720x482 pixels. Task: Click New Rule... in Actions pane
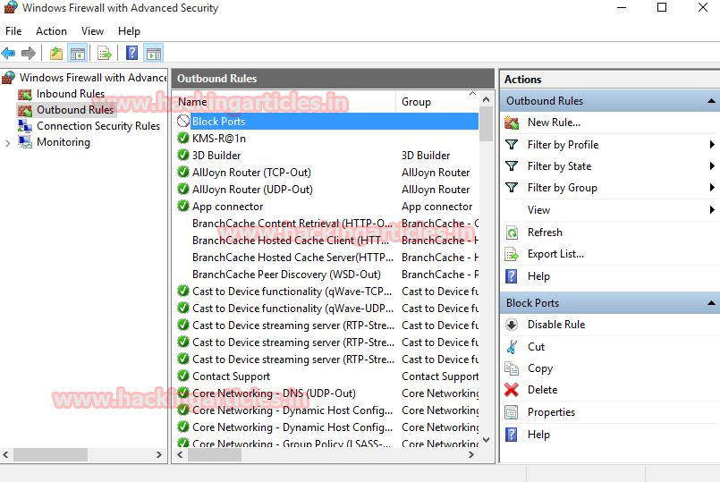click(554, 123)
